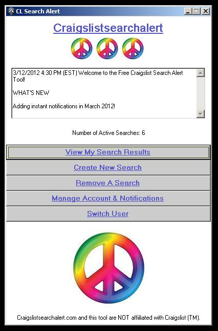Click the welcome message dated 3/12/2012
The height and width of the screenshot is (331, 218).
tap(98, 76)
